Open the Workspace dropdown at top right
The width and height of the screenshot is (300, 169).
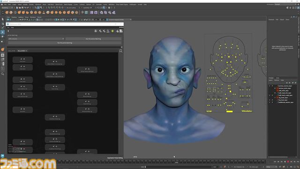[286, 4]
